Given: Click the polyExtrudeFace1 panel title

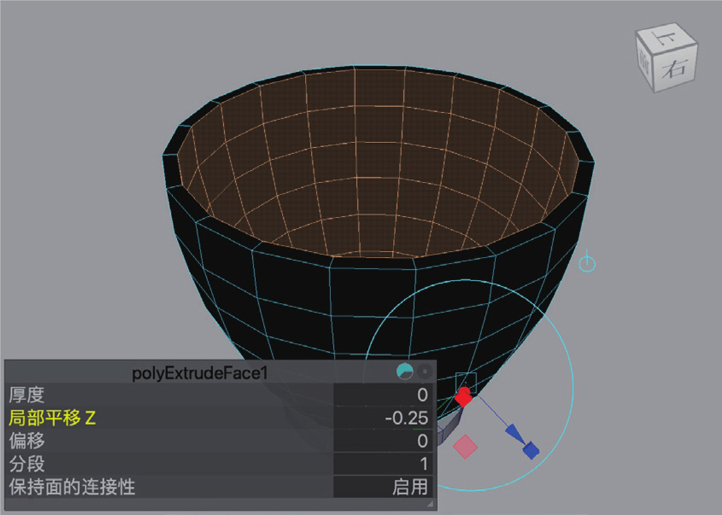Looking at the screenshot, I should pyautogui.click(x=200, y=372).
